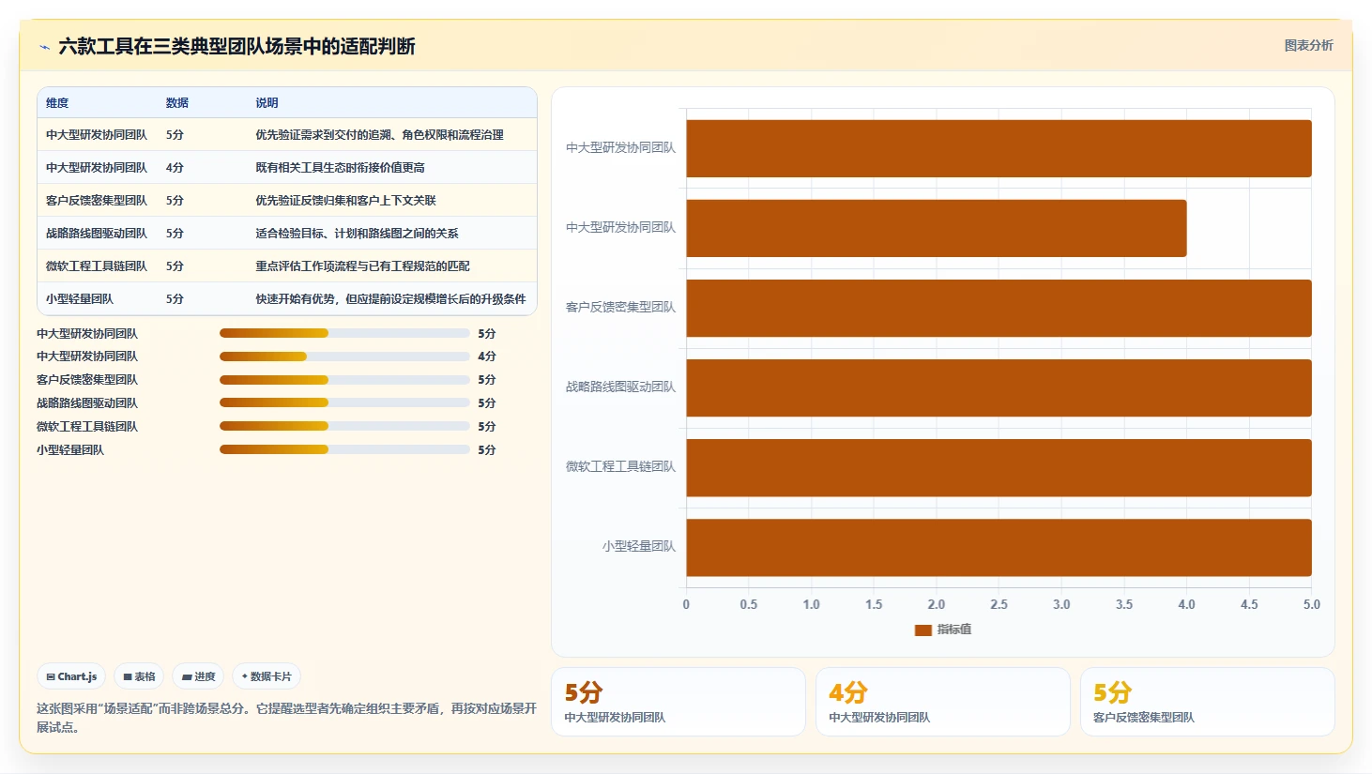Click the 4分 value in the table
This screenshot has height=774, width=1372.
pyautogui.click(x=175, y=168)
